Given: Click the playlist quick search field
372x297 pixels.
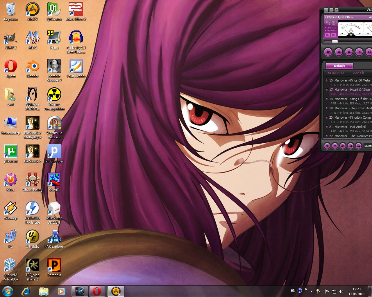Looking at the screenshot, I should pos(368,146).
